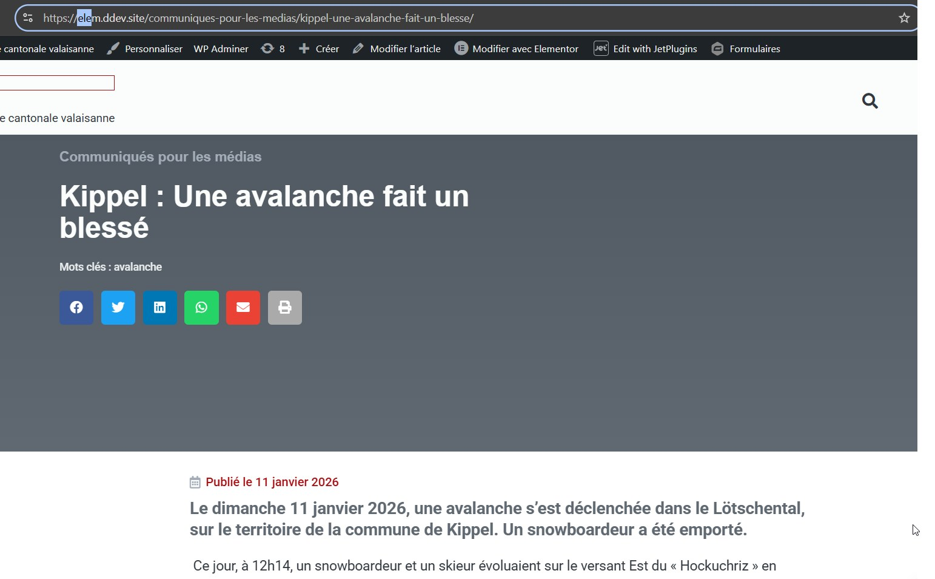
Task: Click the site information icon in address bar
Action: coord(28,18)
